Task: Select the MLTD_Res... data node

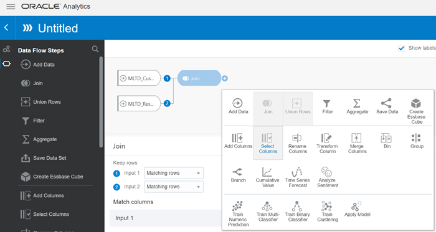Action: point(139,103)
